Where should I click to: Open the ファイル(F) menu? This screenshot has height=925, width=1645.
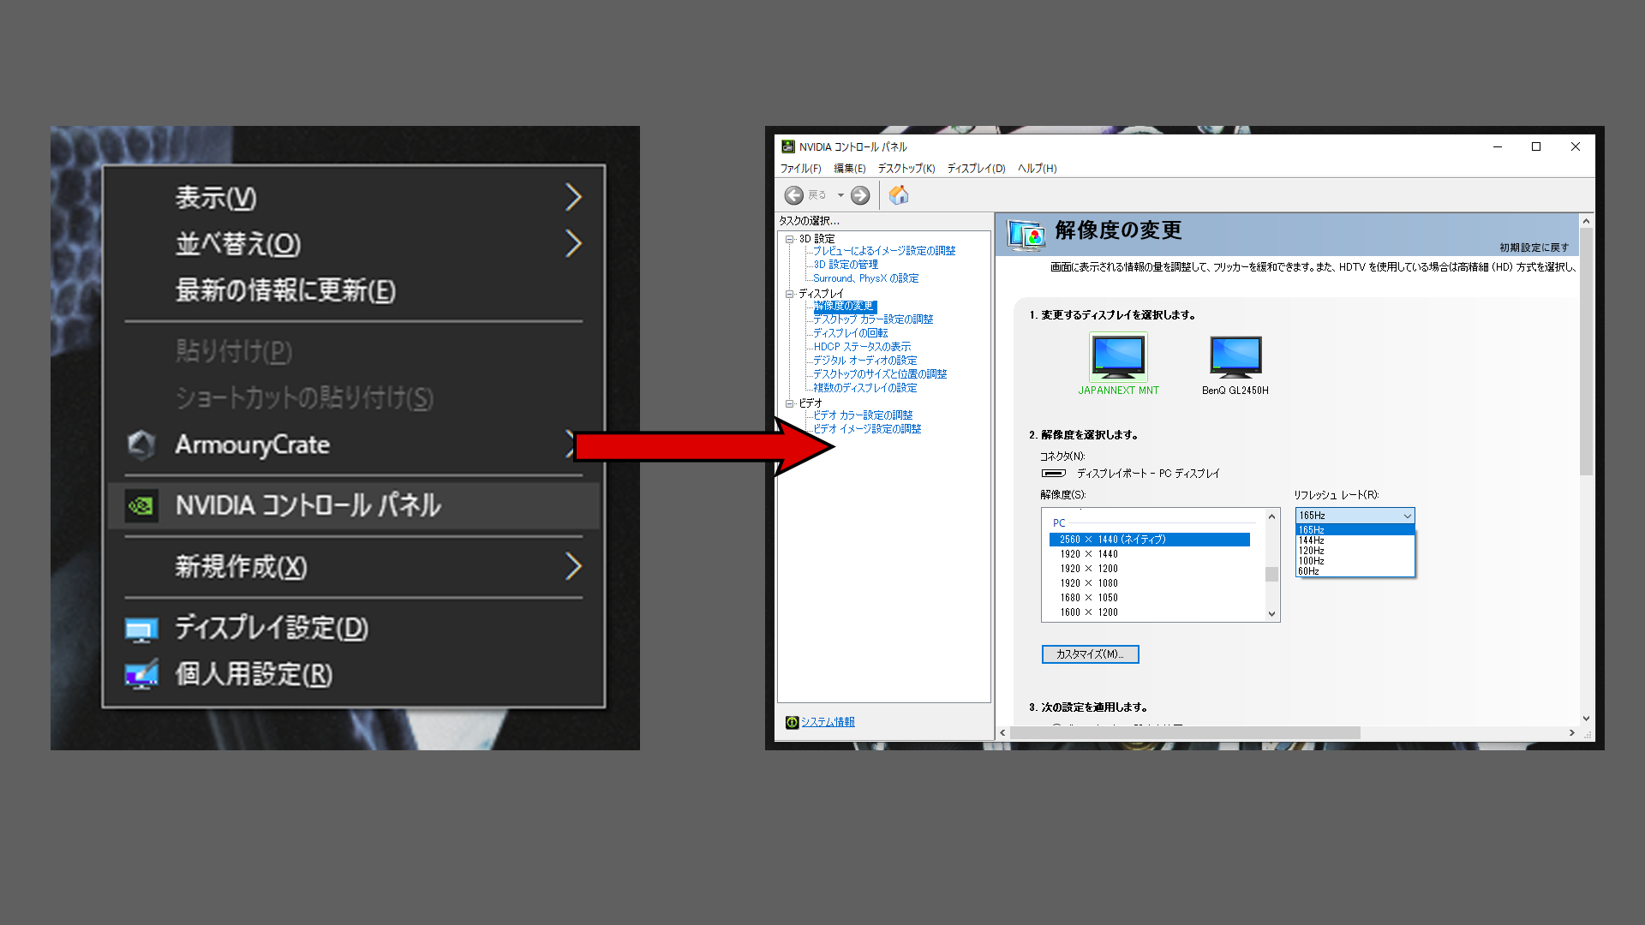pyautogui.click(x=800, y=169)
